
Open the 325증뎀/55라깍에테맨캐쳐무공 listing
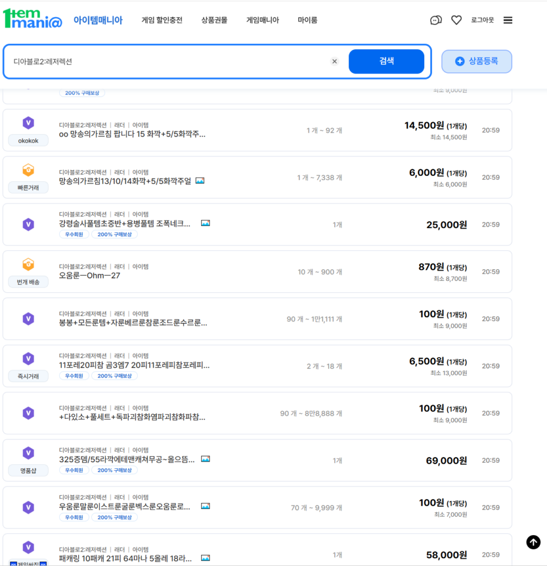127,459
